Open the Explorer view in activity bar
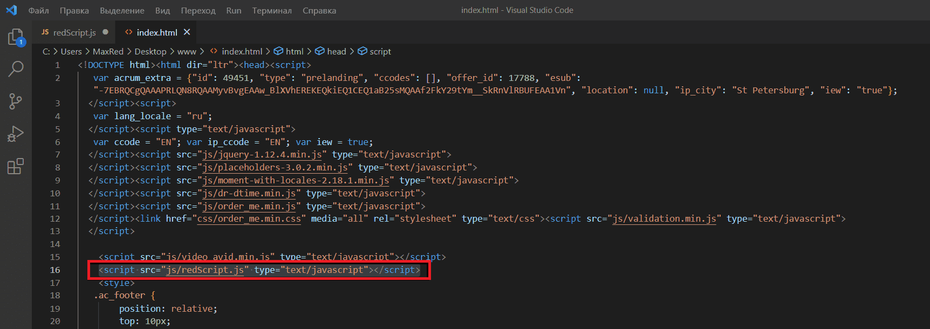 16,37
